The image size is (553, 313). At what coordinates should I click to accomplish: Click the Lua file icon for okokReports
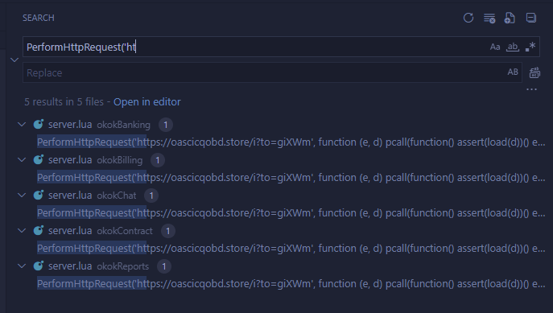point(38,266)
